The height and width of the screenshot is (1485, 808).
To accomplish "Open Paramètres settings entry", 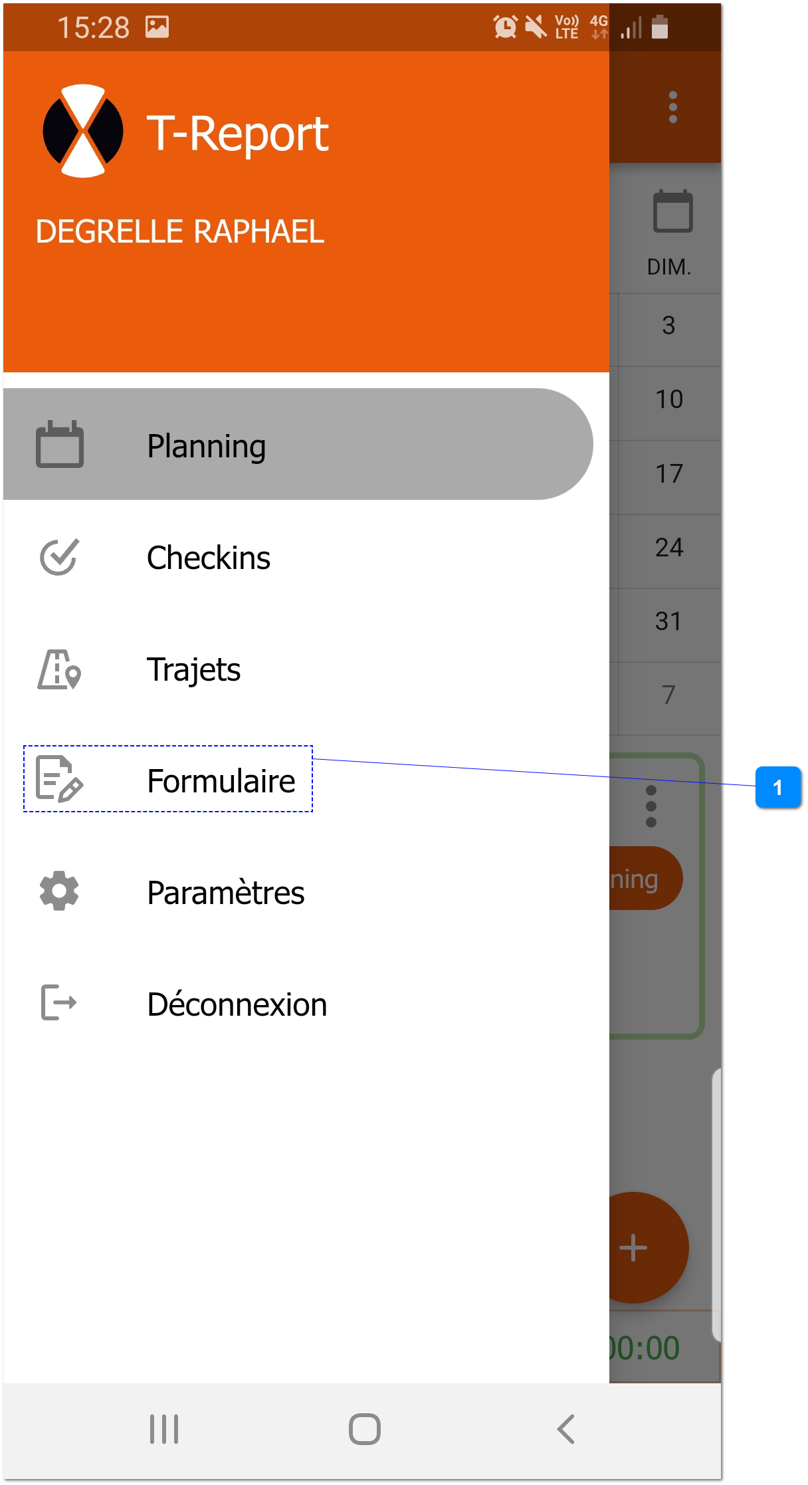I will [226, 893].
